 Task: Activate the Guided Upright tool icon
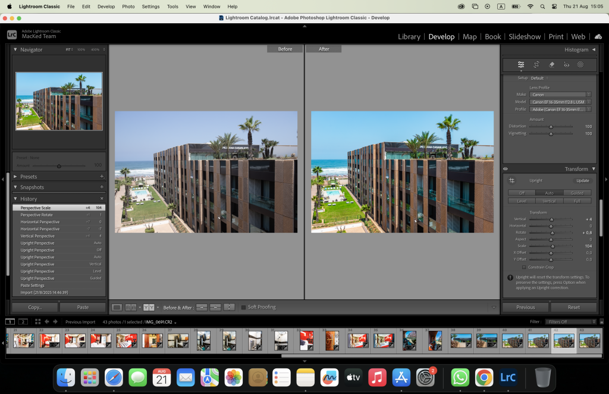tap(512, 180)
